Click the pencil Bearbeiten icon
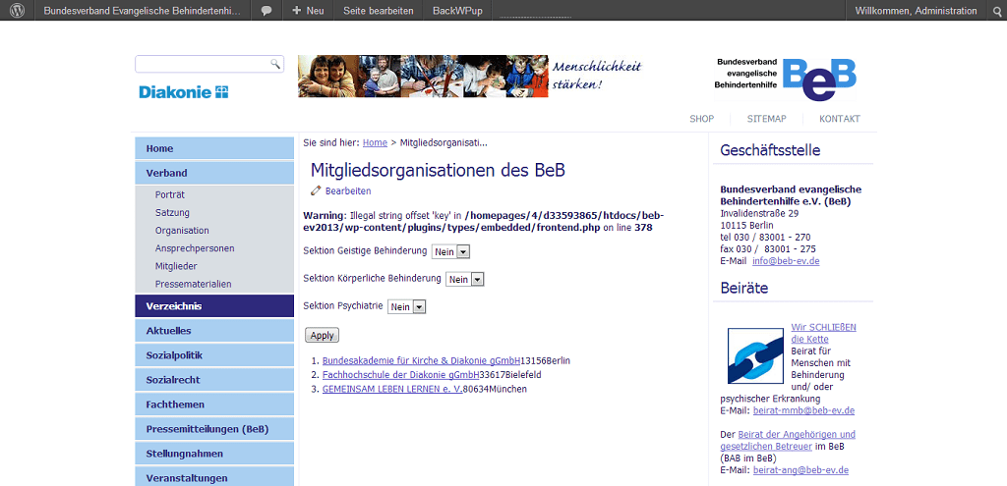This screenshot has height=486, width=1007. tap(316, 190)
